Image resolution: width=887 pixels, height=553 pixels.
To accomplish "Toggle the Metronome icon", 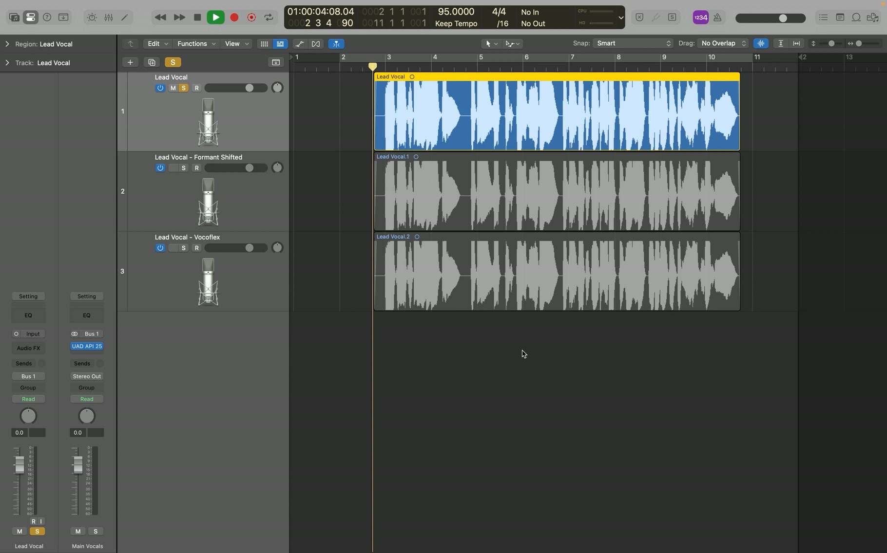I will tap(717, 18).
